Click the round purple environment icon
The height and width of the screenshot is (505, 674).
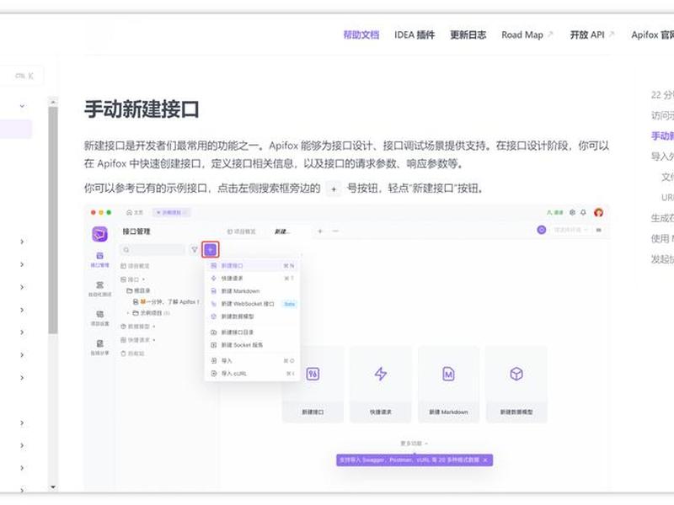(x=542, y=230)
